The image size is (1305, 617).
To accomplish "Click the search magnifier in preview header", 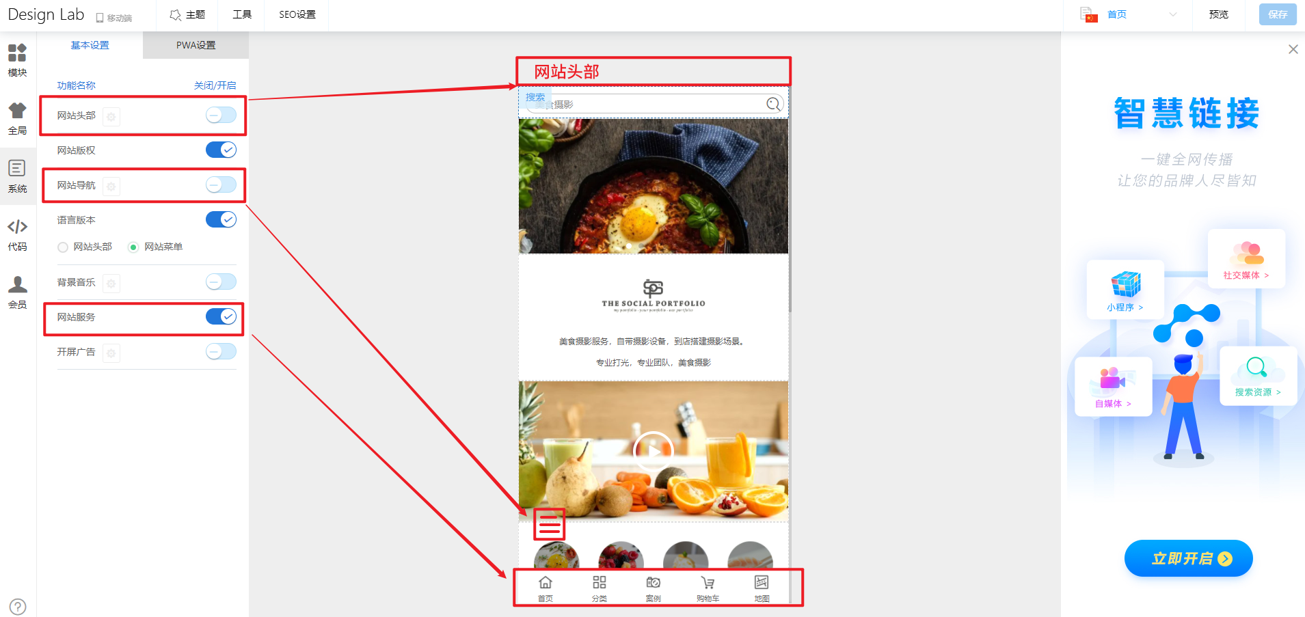I will click(773, 104).
